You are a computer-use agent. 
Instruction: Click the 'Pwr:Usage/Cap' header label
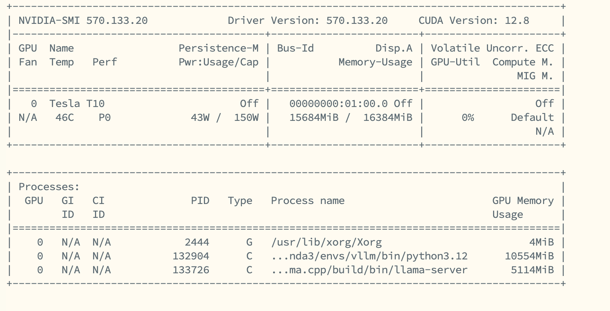pyautogui.click(x=218, y=62)
